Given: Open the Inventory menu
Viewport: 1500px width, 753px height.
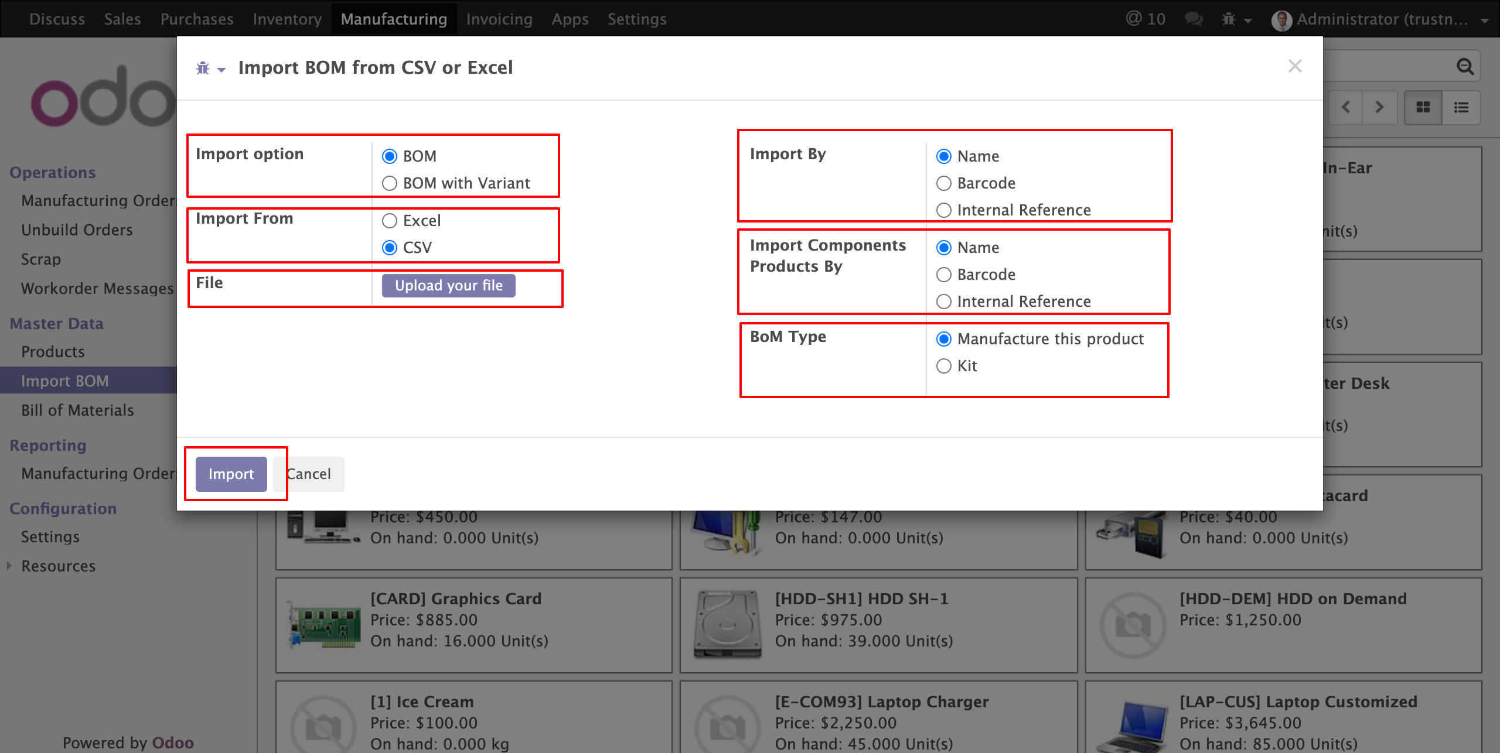Looking at the screenshot, I should point(287,19).
